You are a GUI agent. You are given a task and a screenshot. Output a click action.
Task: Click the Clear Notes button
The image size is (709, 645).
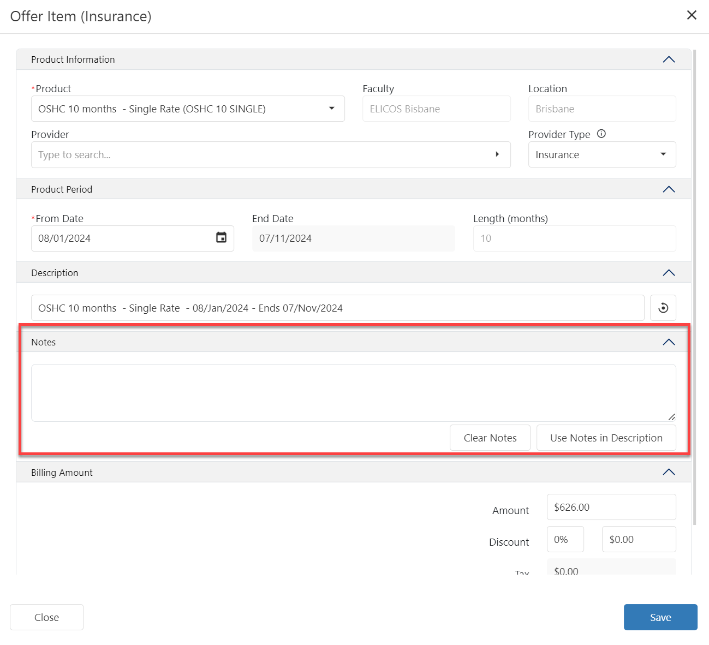click(490, 438)
